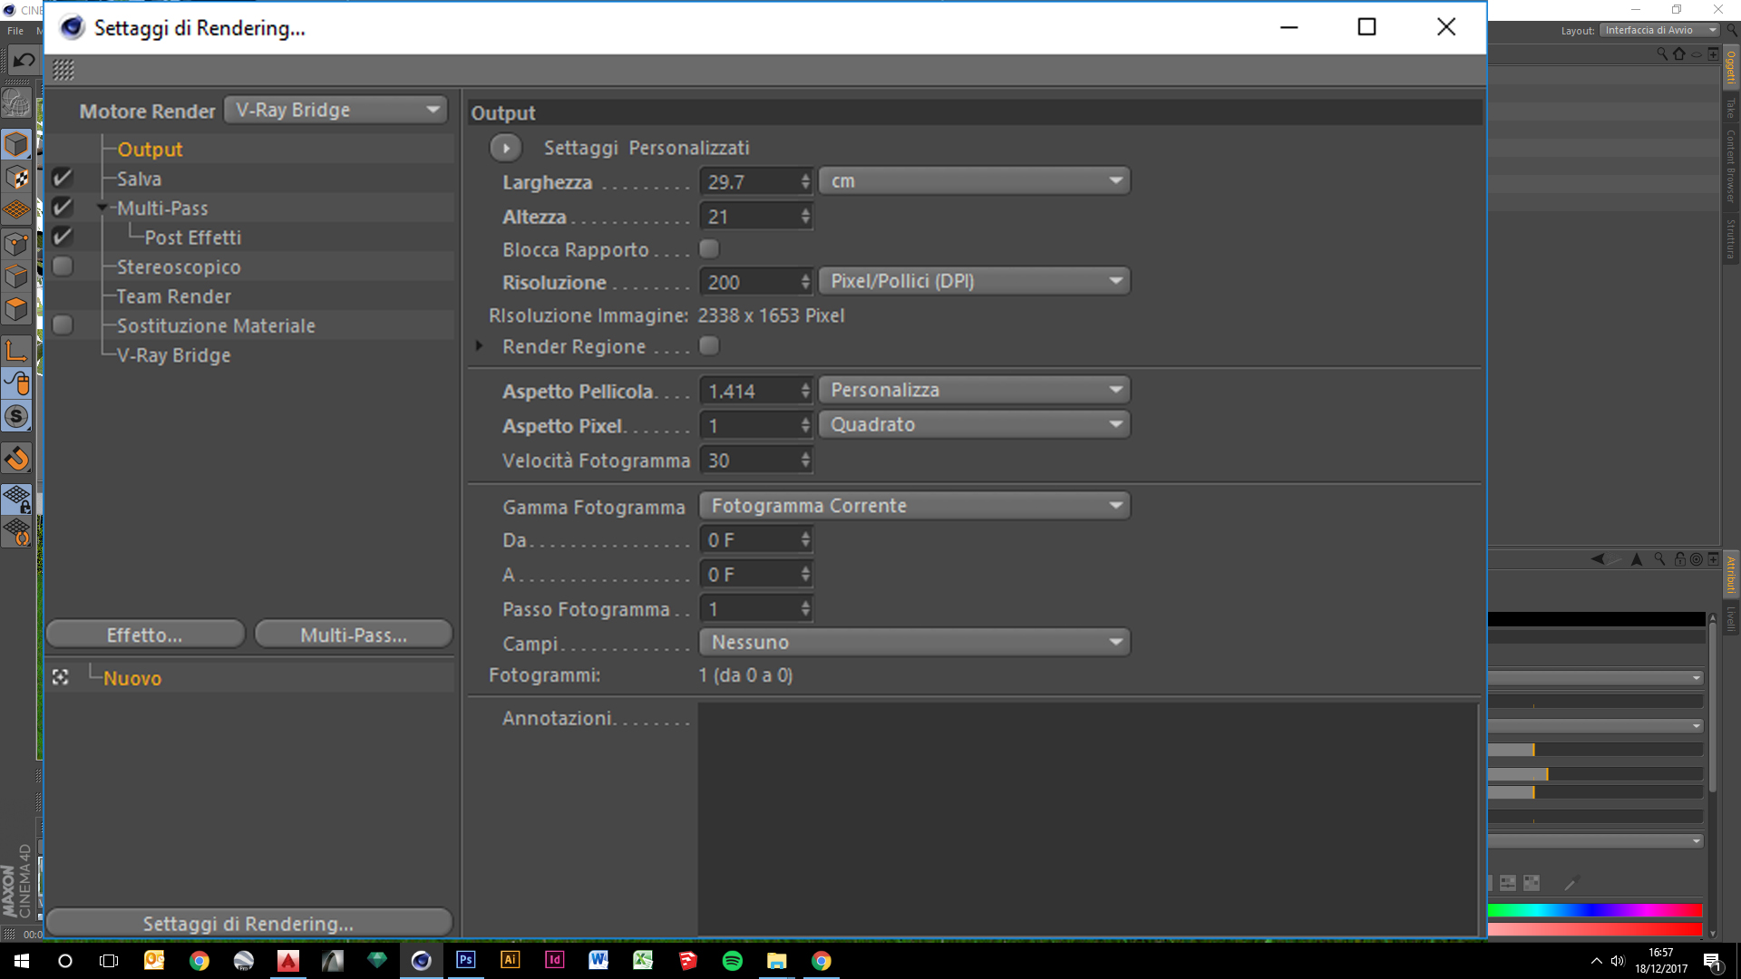This screenshot has width=1741, height=979.
Task: Select Team Render in settings tree
Action: coord(174,296)
